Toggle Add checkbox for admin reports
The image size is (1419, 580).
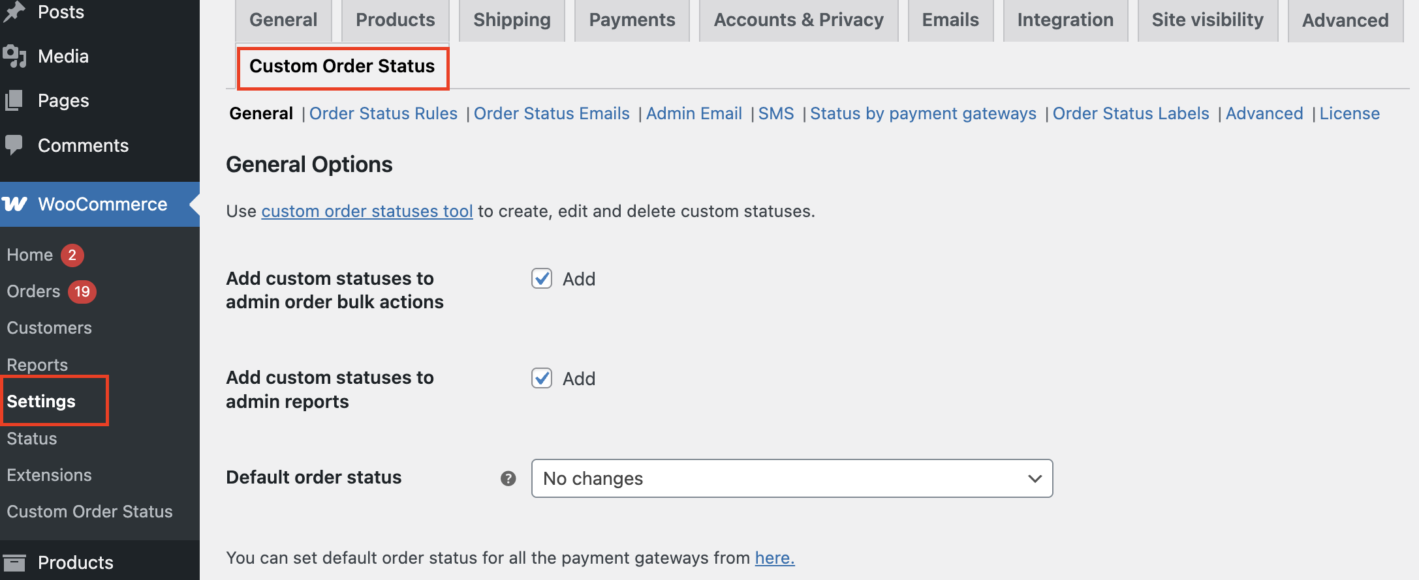point(542,378)
